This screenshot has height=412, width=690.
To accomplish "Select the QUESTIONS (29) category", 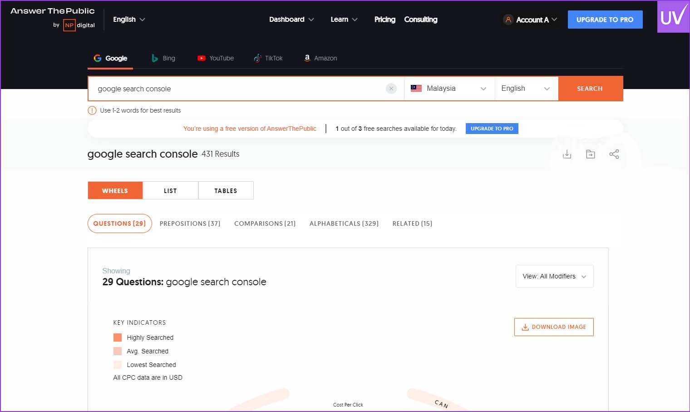I will tap(120, 223).
